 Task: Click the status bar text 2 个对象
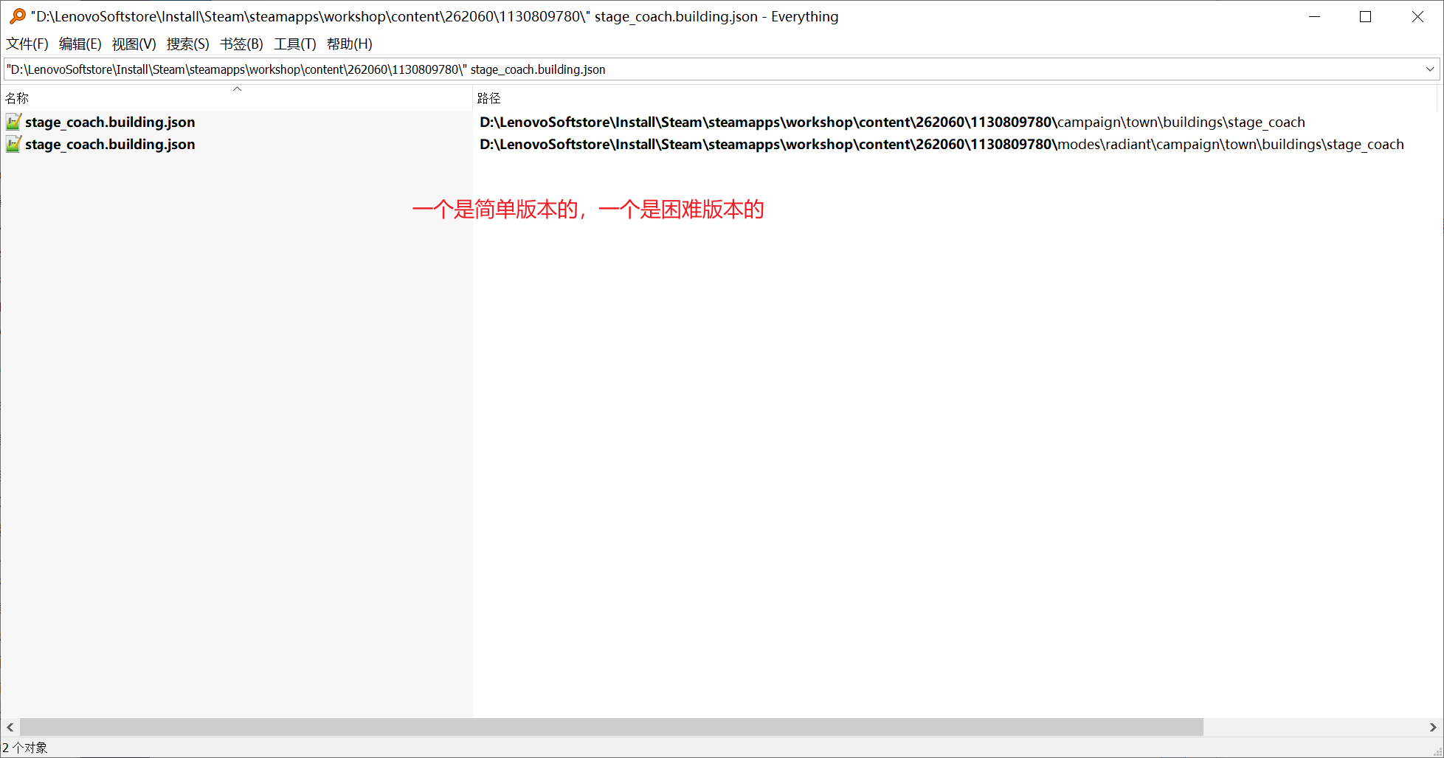tap(25, 748)
